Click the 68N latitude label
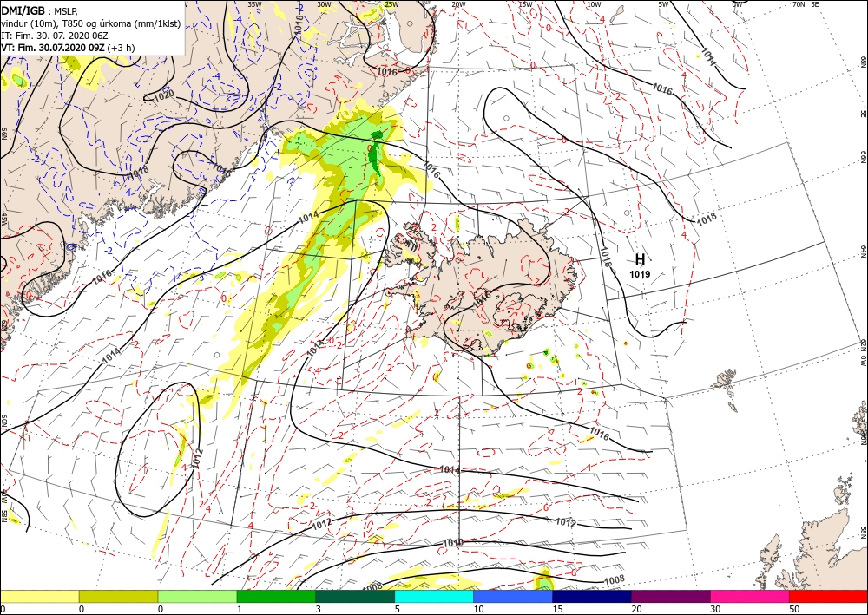 click(x=863, y=62)
